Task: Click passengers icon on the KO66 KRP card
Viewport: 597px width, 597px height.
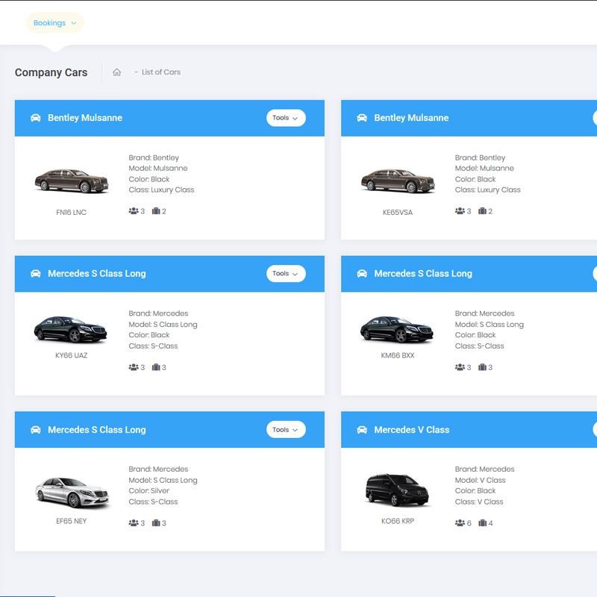Action: click(x=460, y=523)
